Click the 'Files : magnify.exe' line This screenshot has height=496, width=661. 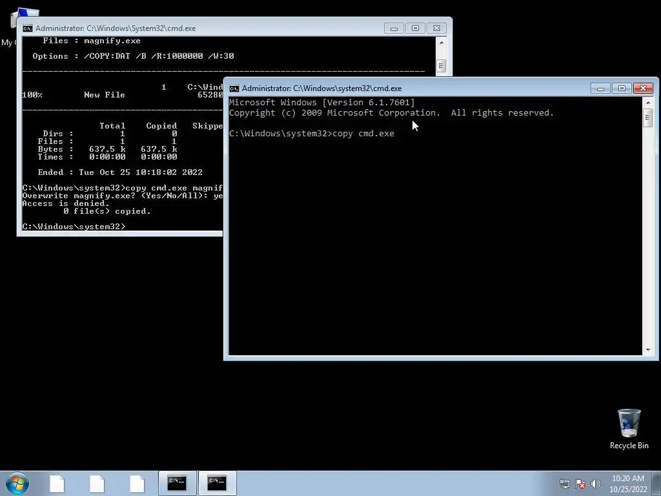point(92,41)
